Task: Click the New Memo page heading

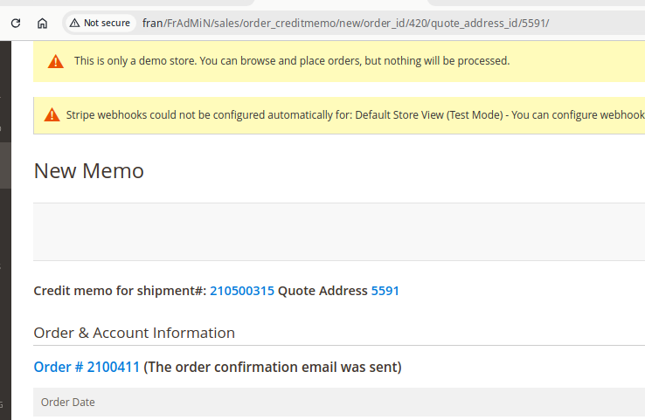Action: point(88,171)
